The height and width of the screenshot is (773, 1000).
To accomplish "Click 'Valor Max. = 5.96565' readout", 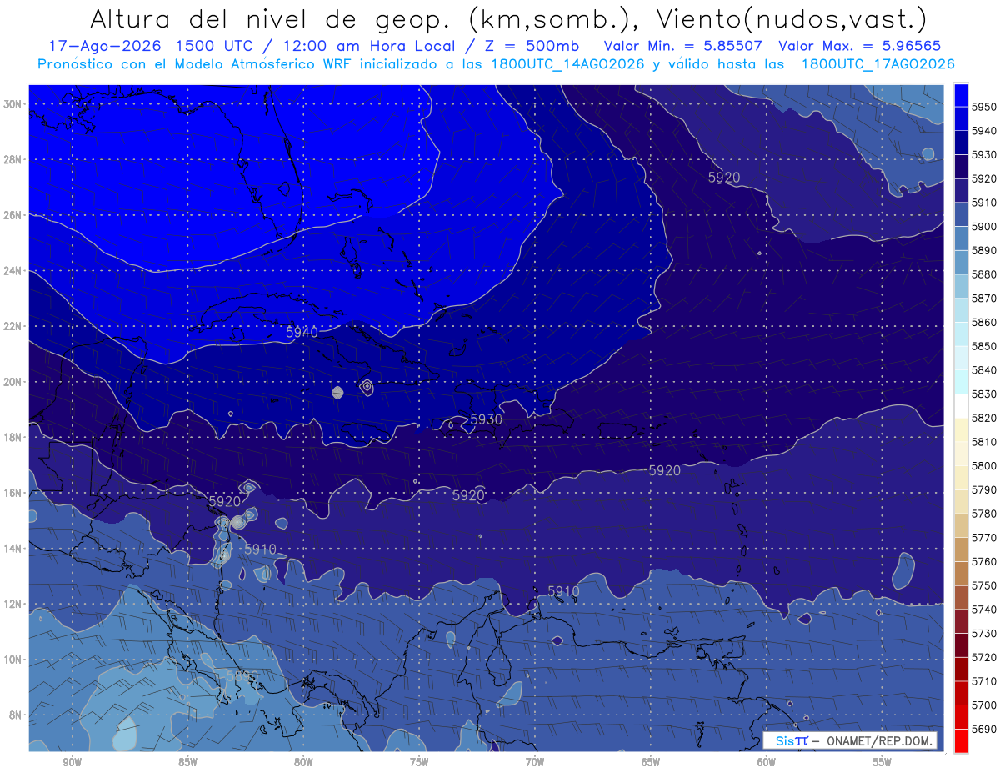I will click(859, 46).
